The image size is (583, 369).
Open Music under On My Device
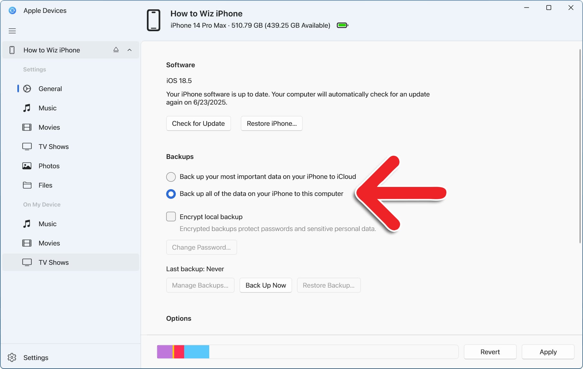point(47,224)
